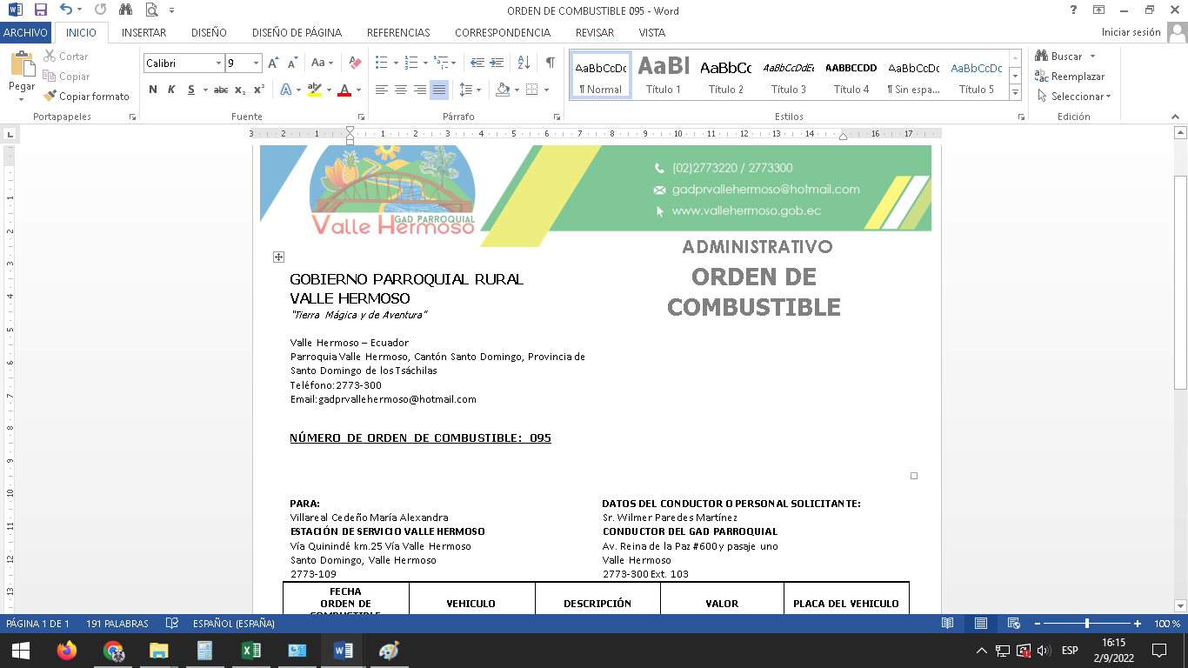
Task: Open the font size dropdown
Action: (256, 63)
